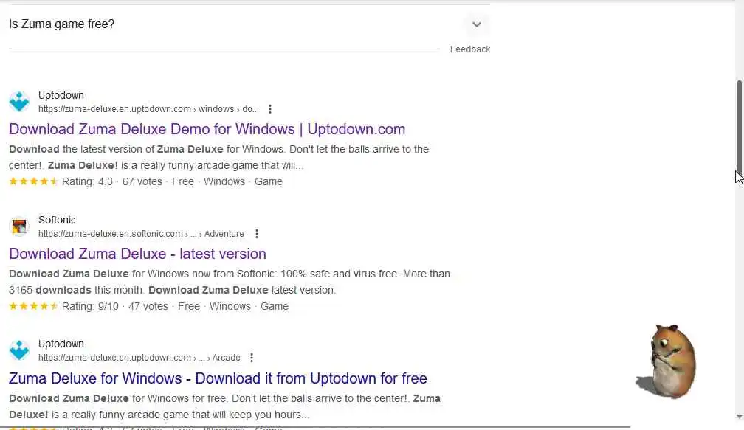Viewport: 744px width, 430px height.
Task: Open the three-dot menu for the Uptodown Arcade result
Action: point(252,358)
